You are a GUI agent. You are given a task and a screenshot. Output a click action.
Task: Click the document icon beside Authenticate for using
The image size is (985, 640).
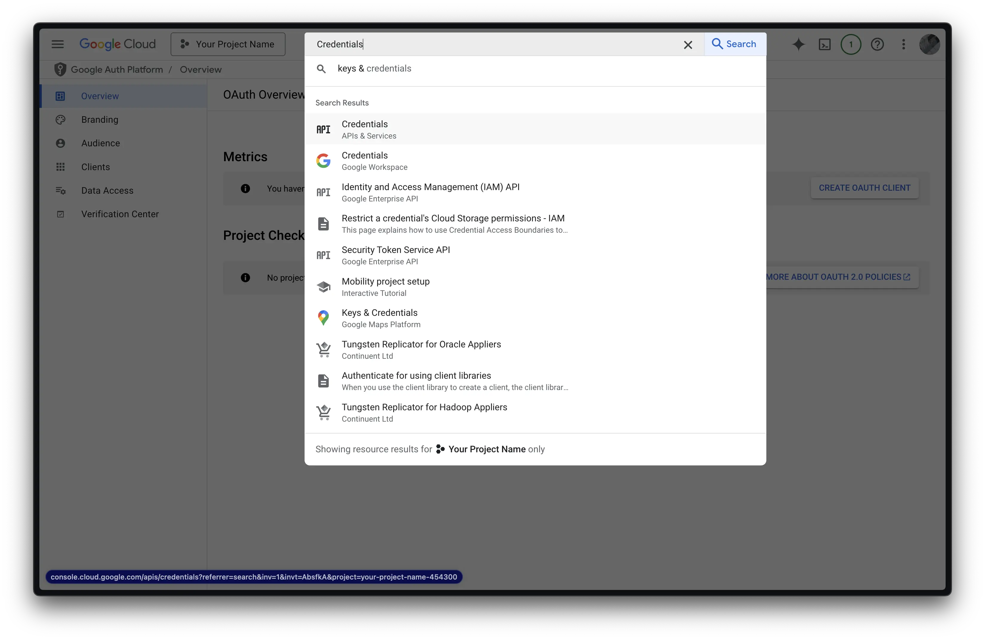point(323,381)
